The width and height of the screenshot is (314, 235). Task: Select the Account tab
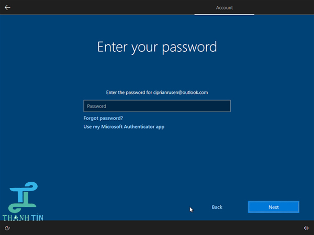(225, 8)
